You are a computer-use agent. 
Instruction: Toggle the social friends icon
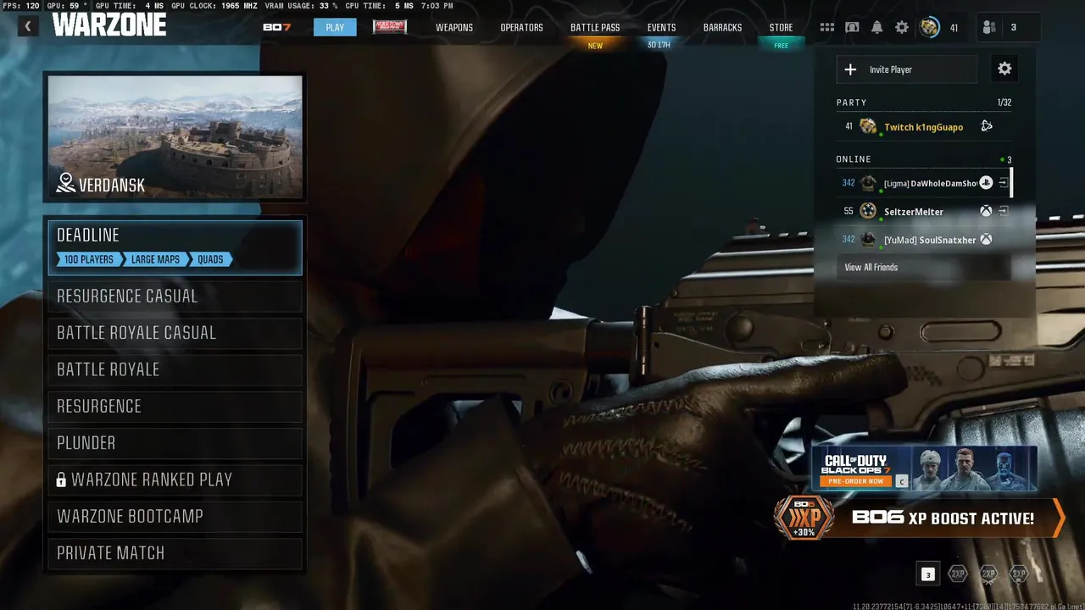989,27
